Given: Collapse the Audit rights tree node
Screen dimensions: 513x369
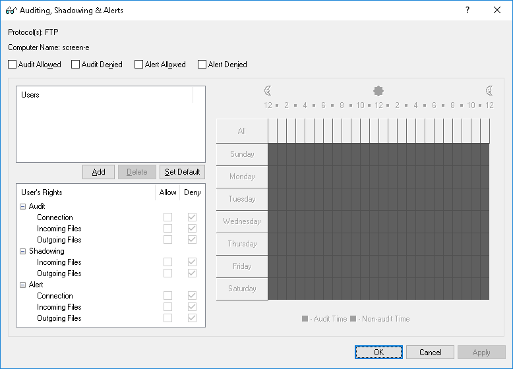Looking at the screenshot, I should [23, 206].
